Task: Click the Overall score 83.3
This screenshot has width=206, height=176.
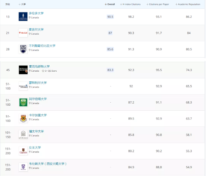Action: (110, 70)
